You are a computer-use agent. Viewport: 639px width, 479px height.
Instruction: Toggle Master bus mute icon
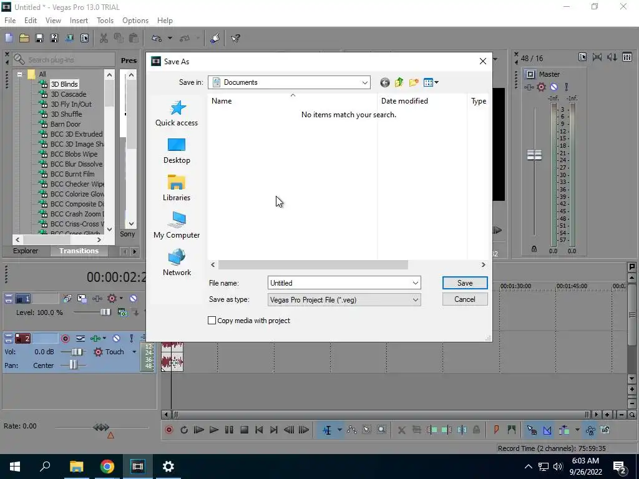[554, 87]
